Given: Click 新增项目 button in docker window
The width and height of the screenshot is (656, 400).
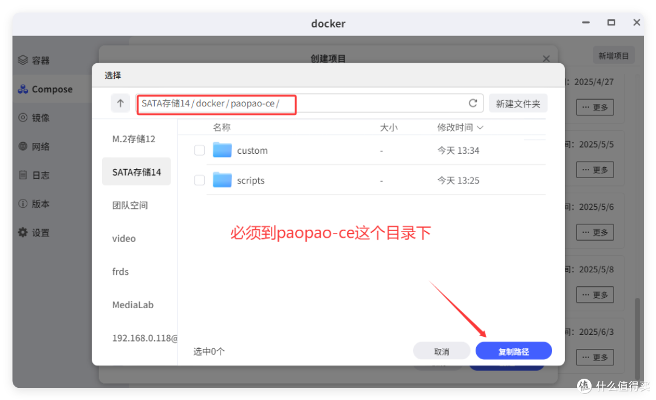Looking at the screenshot, I should (613, 56).
